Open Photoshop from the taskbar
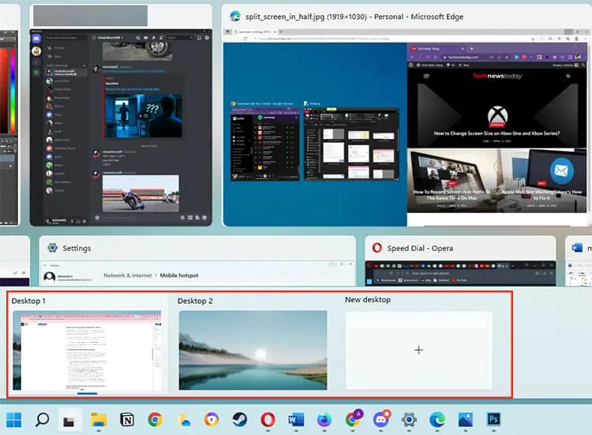This screenshot has width=592, height=435. pos(493,419)
